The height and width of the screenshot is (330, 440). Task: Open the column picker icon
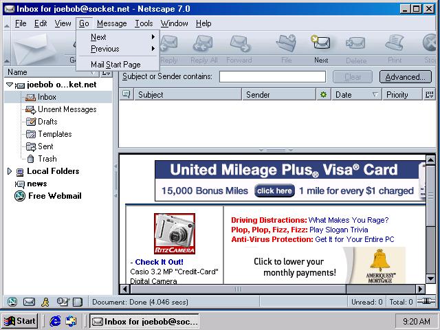coord(429,95)
